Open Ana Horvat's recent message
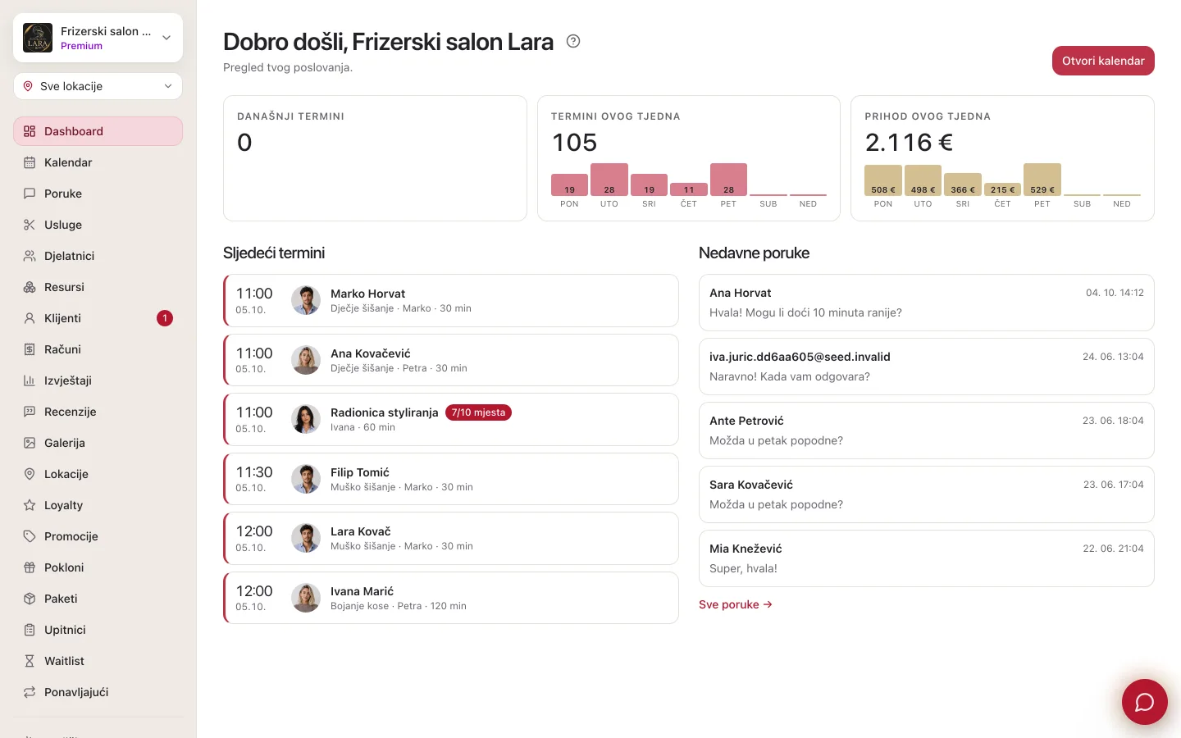 tap(927, 303)
